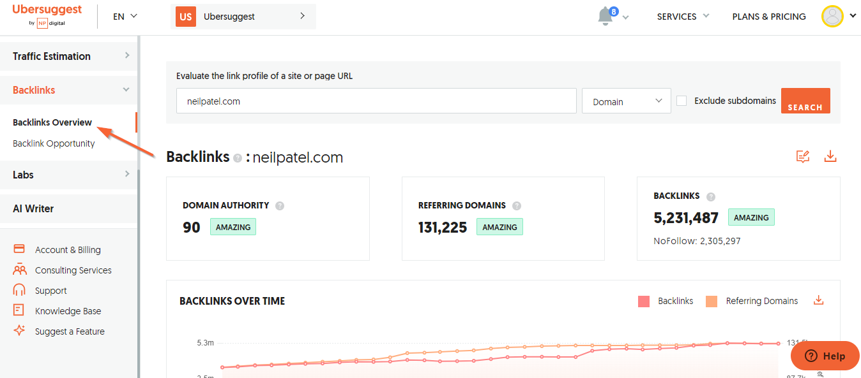Image resolution: width=861 pixels, height=378 pixels.
Task: Toggle the Referring Domains legend series
Action: tap(752, 301)
